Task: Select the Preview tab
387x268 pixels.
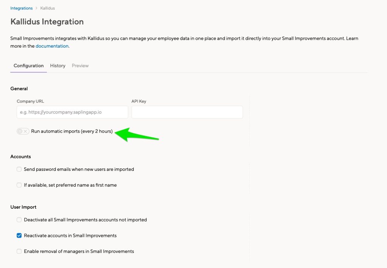Action: 80,66
